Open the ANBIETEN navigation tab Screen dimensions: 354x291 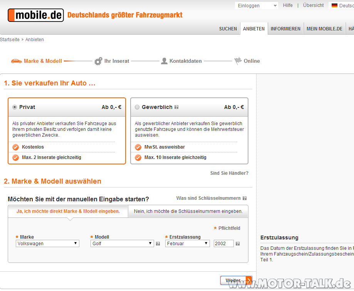coord(254,29)
